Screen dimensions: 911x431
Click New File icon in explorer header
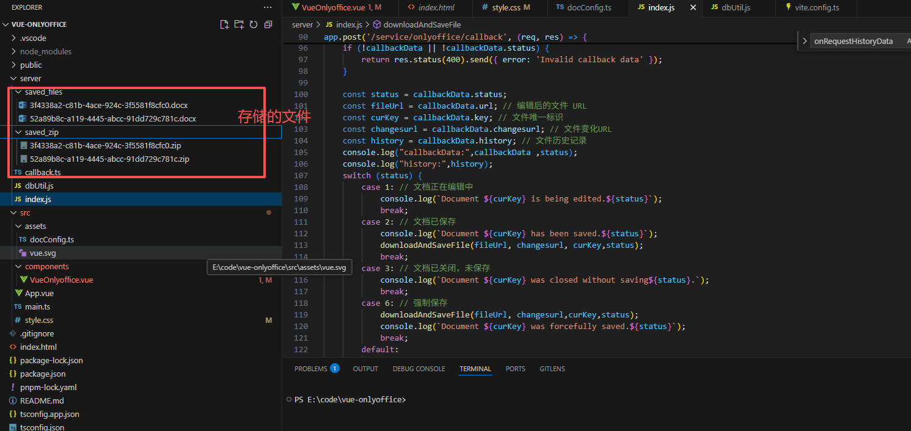[x=224, y=24]
